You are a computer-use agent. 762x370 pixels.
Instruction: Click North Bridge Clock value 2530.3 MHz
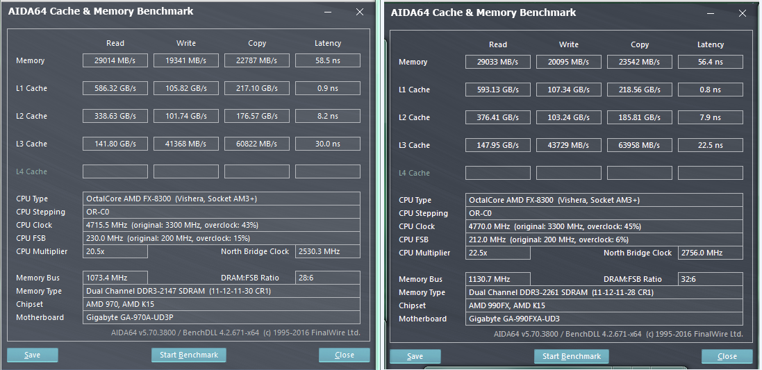point(328,251)
